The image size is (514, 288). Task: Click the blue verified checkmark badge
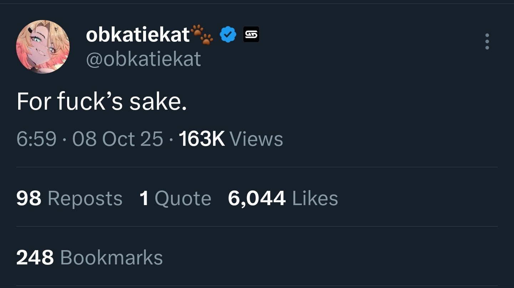[228, 35]
